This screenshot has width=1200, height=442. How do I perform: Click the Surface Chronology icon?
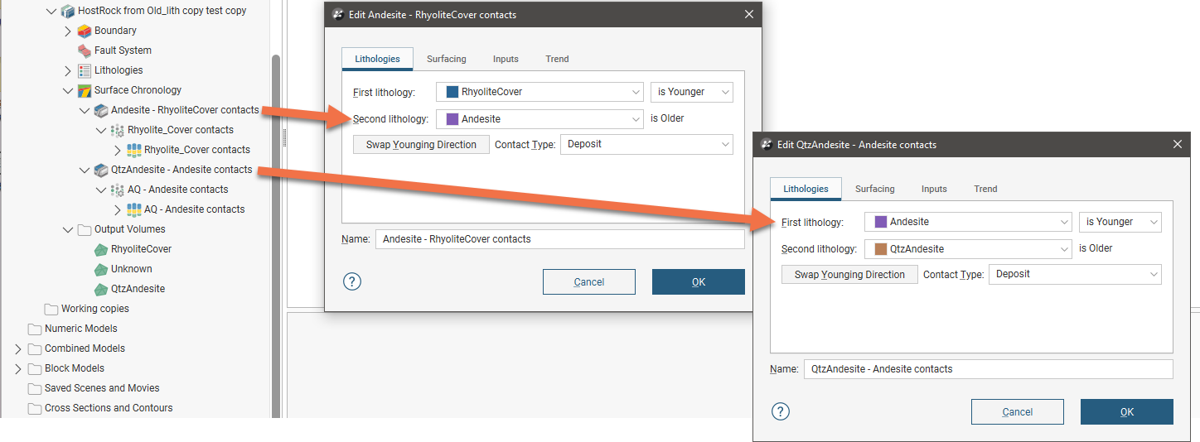coord(84,90)
